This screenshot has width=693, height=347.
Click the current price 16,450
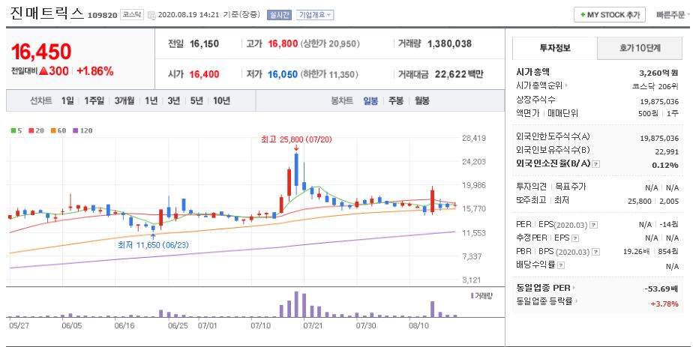[41, 52]
